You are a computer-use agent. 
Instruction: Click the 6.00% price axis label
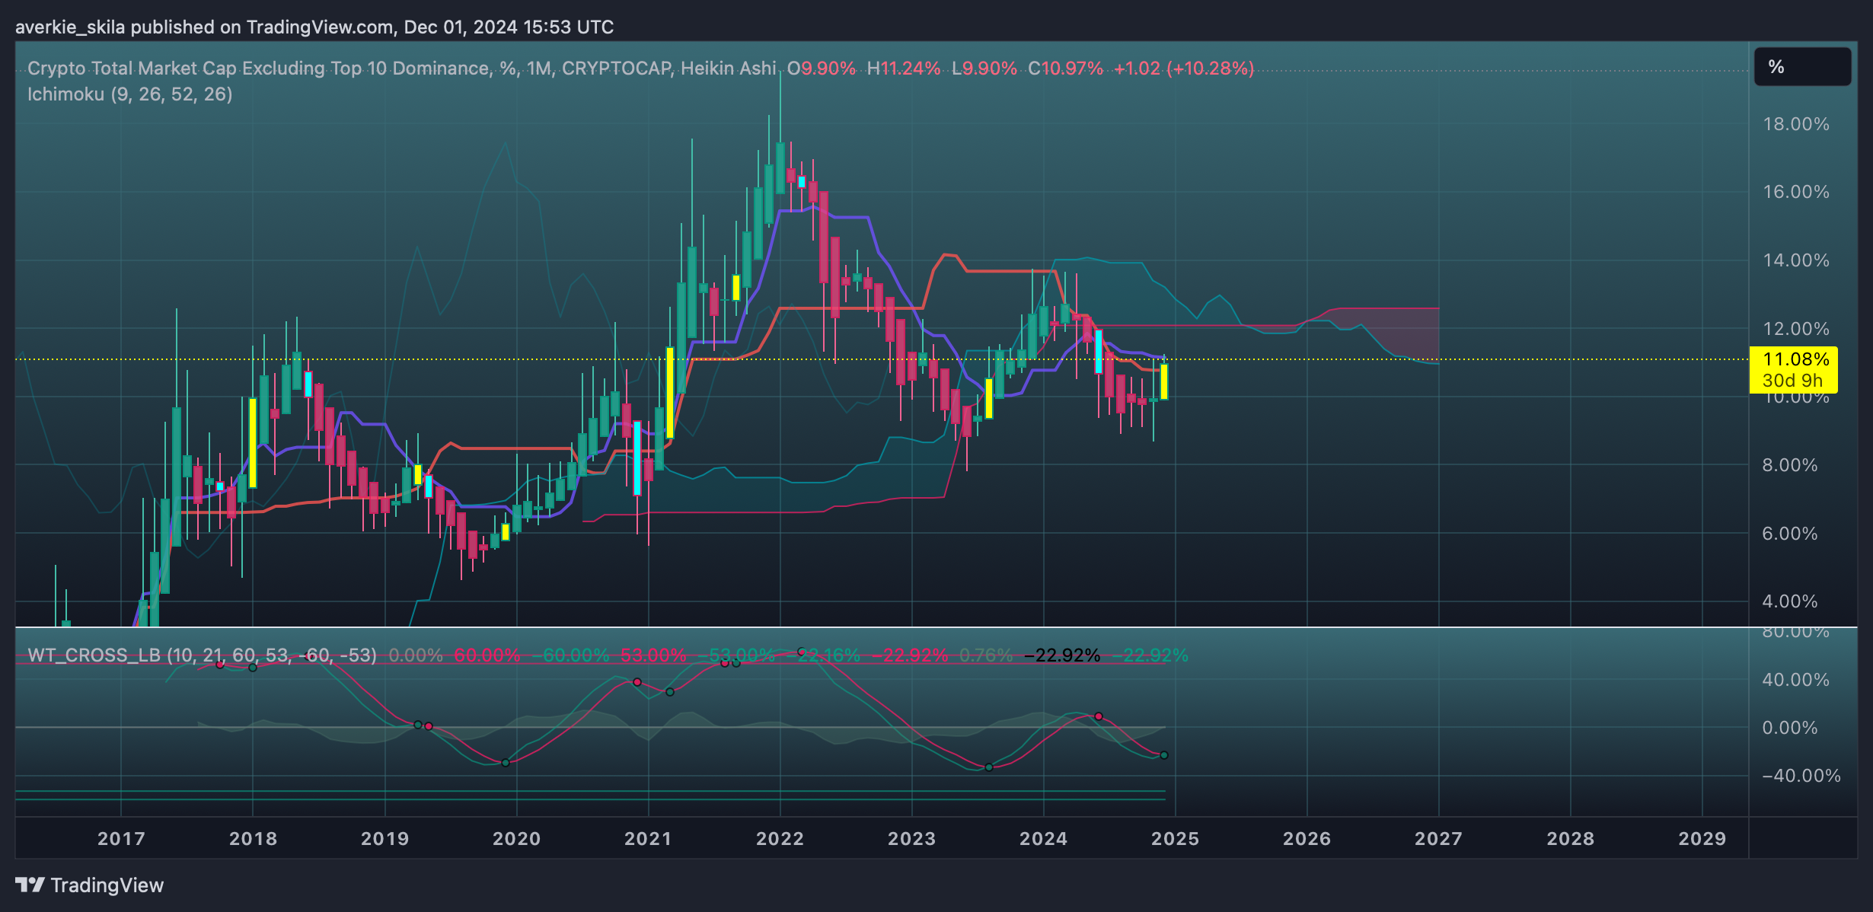[1790, 534]
